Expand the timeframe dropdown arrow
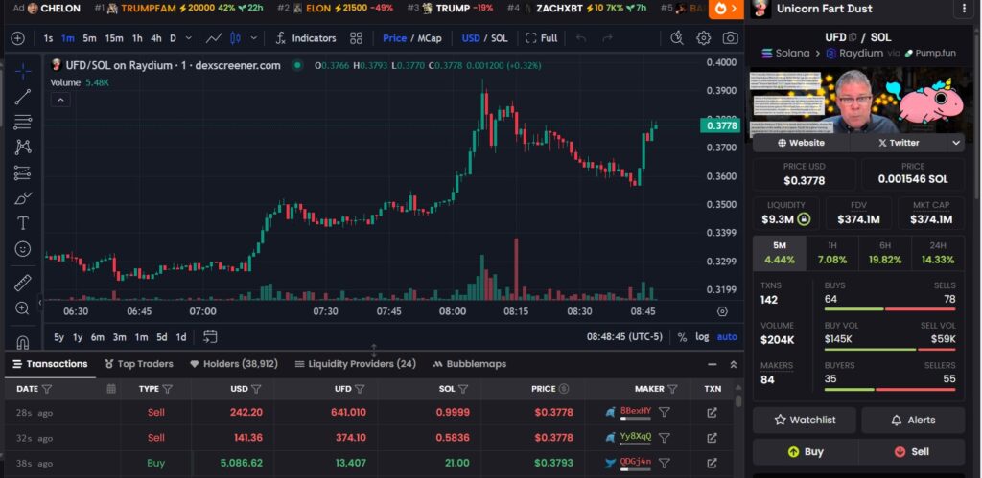The height and width of the screenshot is (478, 982). pyautogui.click(x=190, y=38)
